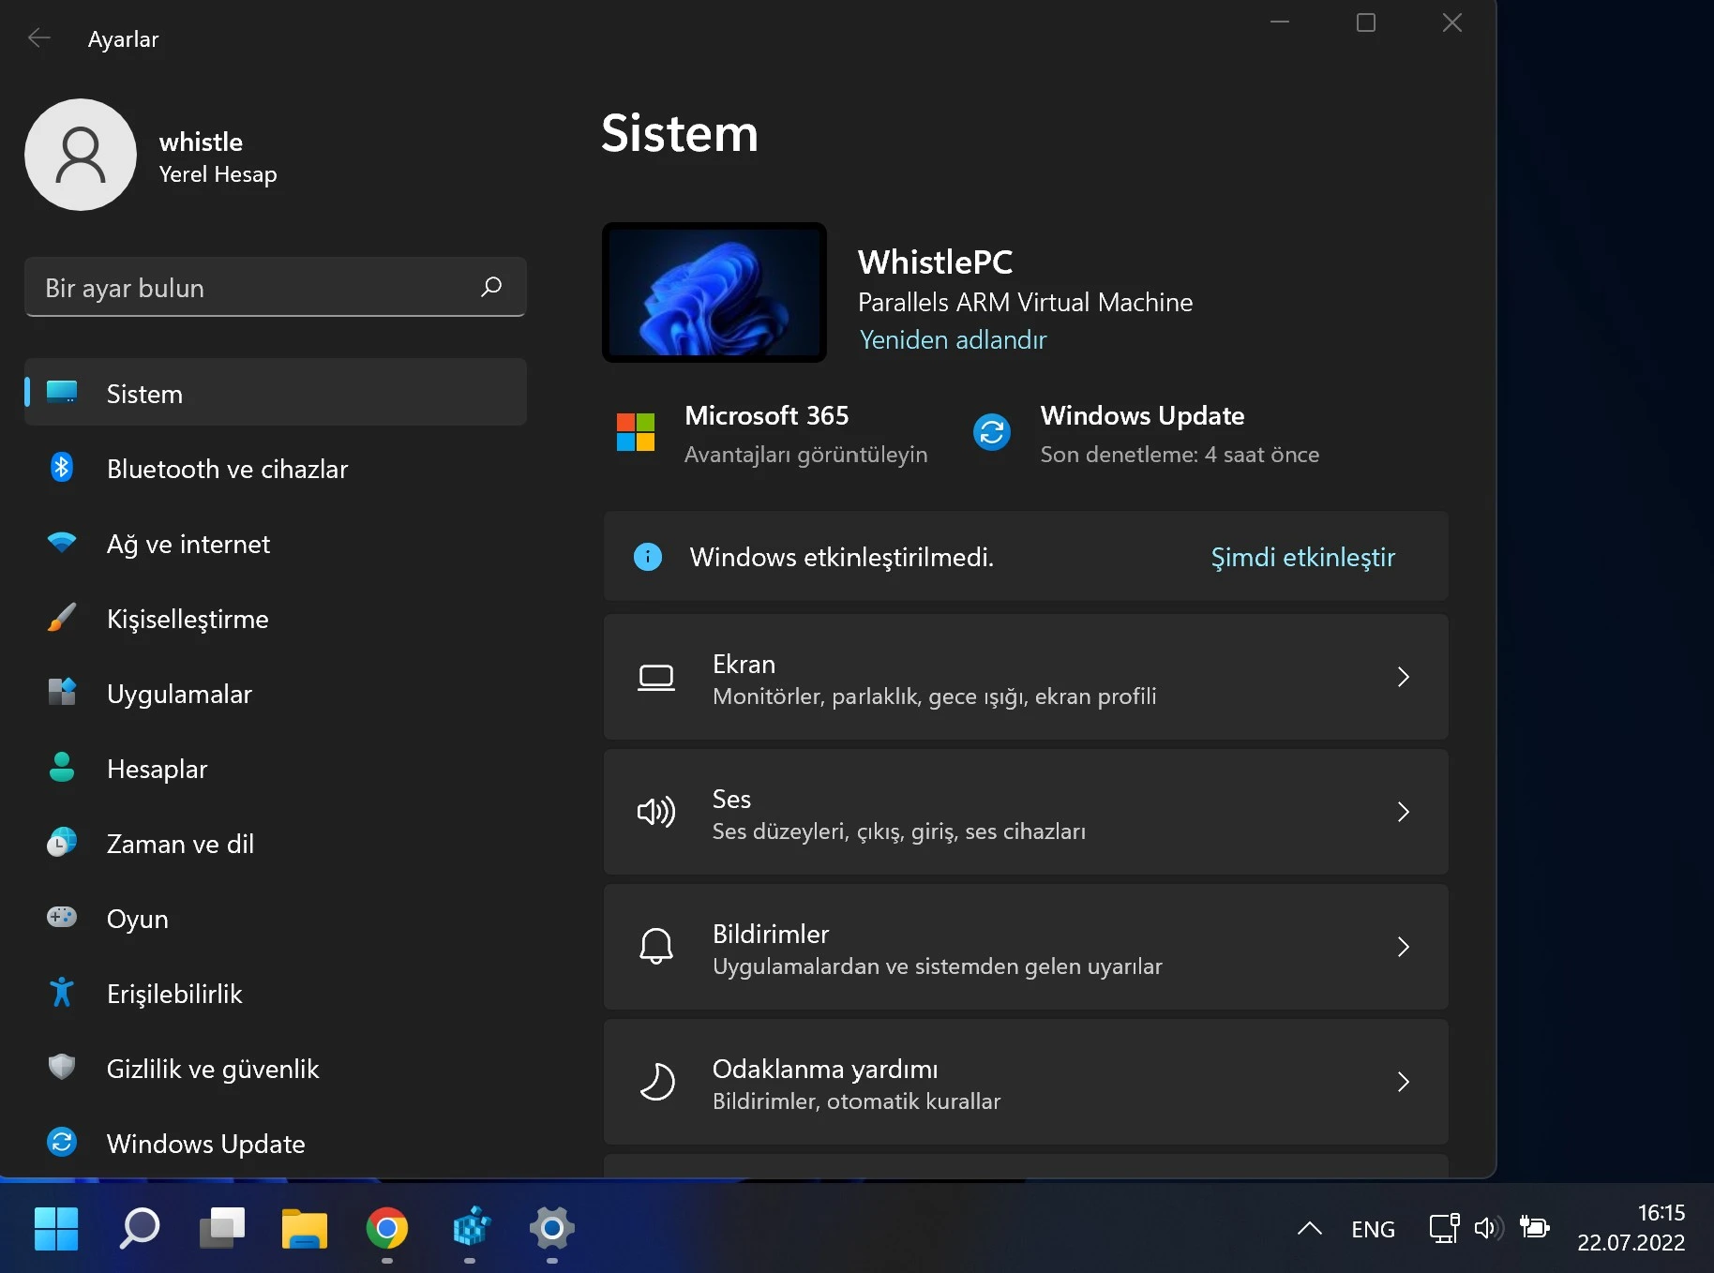Click the Windows Update refresh icon in header

click(992, 432)
